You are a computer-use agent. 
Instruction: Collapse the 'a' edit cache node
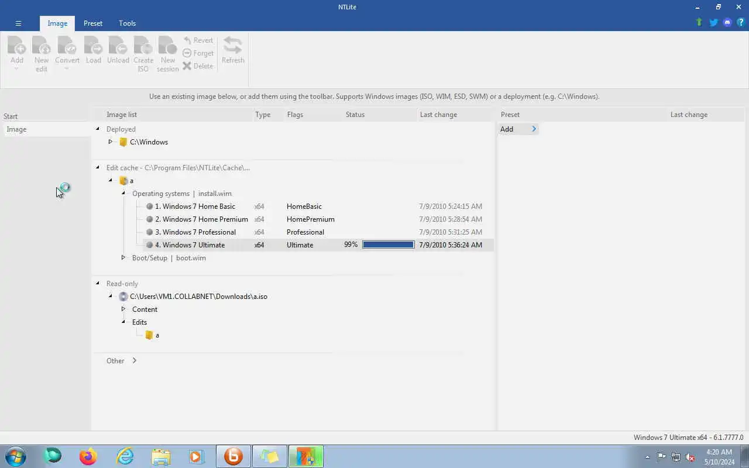pos(110,180)
